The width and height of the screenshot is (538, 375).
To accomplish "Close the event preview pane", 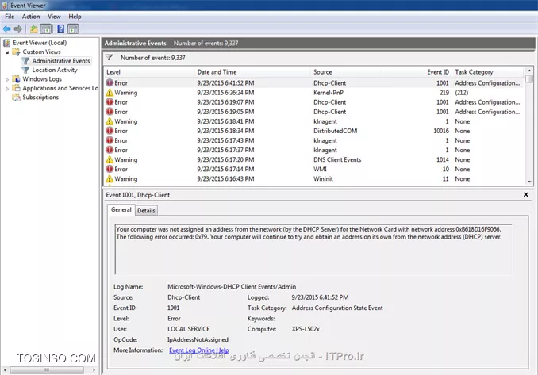I will [x=525, y=194].
